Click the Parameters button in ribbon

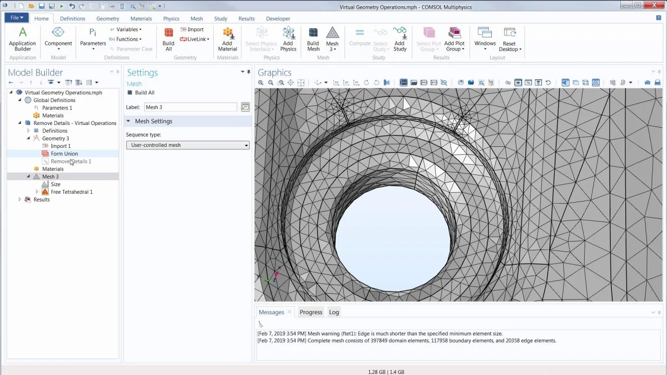coord(93,39)
